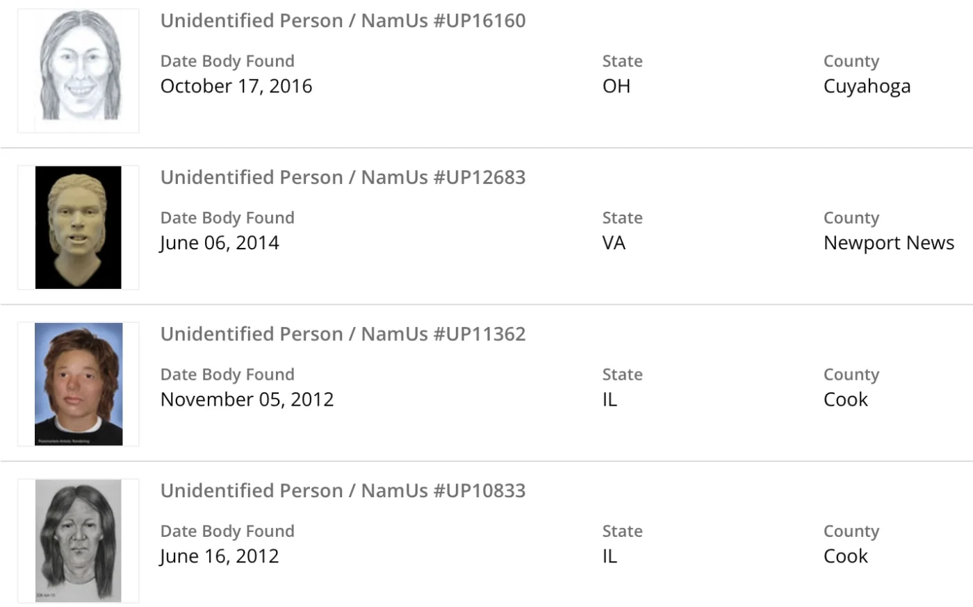
Task: Click the date June 16, 2012
Action: point(220,556)
